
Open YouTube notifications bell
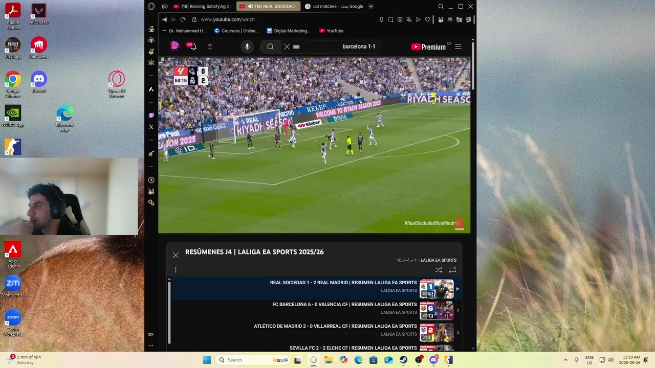pyautogui.click(x=192, y=46)
